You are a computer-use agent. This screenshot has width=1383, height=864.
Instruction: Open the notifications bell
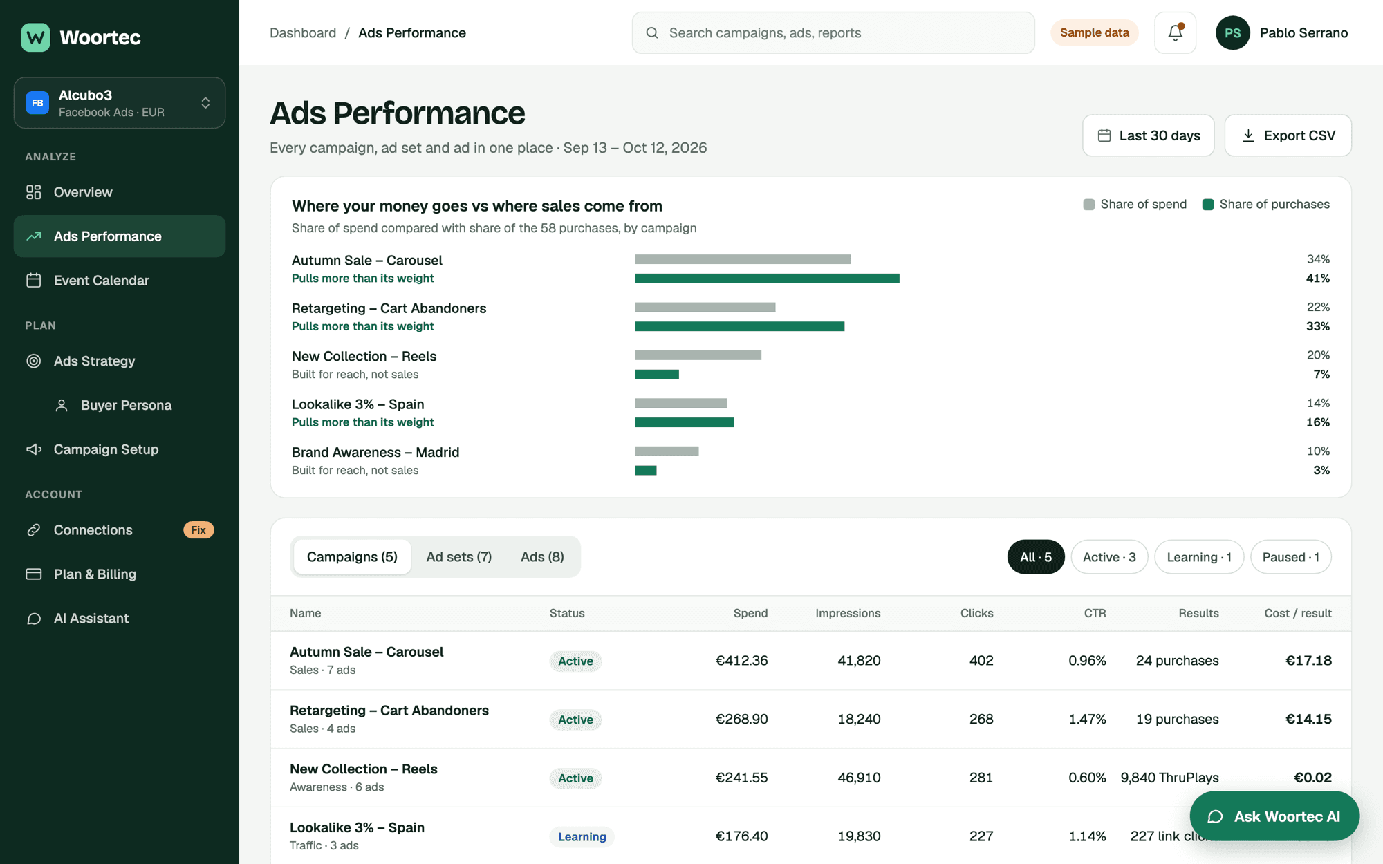click(x=1175, y=32)
